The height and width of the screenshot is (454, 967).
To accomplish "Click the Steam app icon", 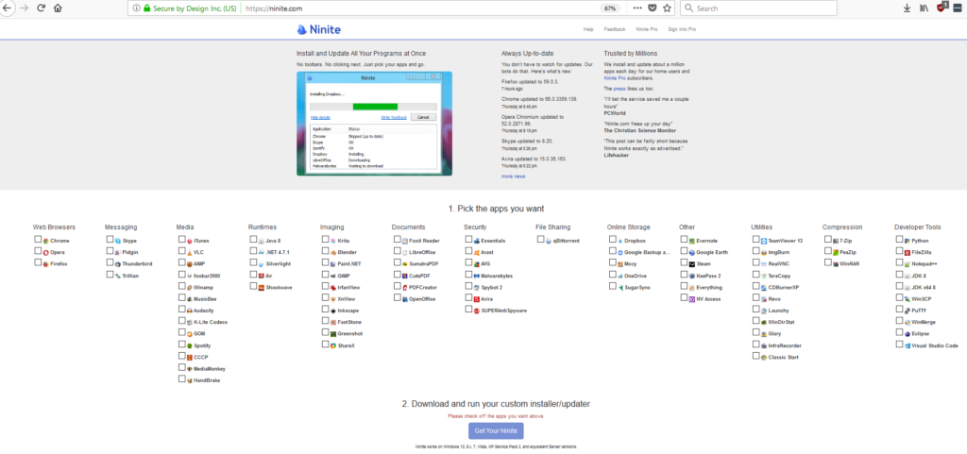I will point(692,264).
